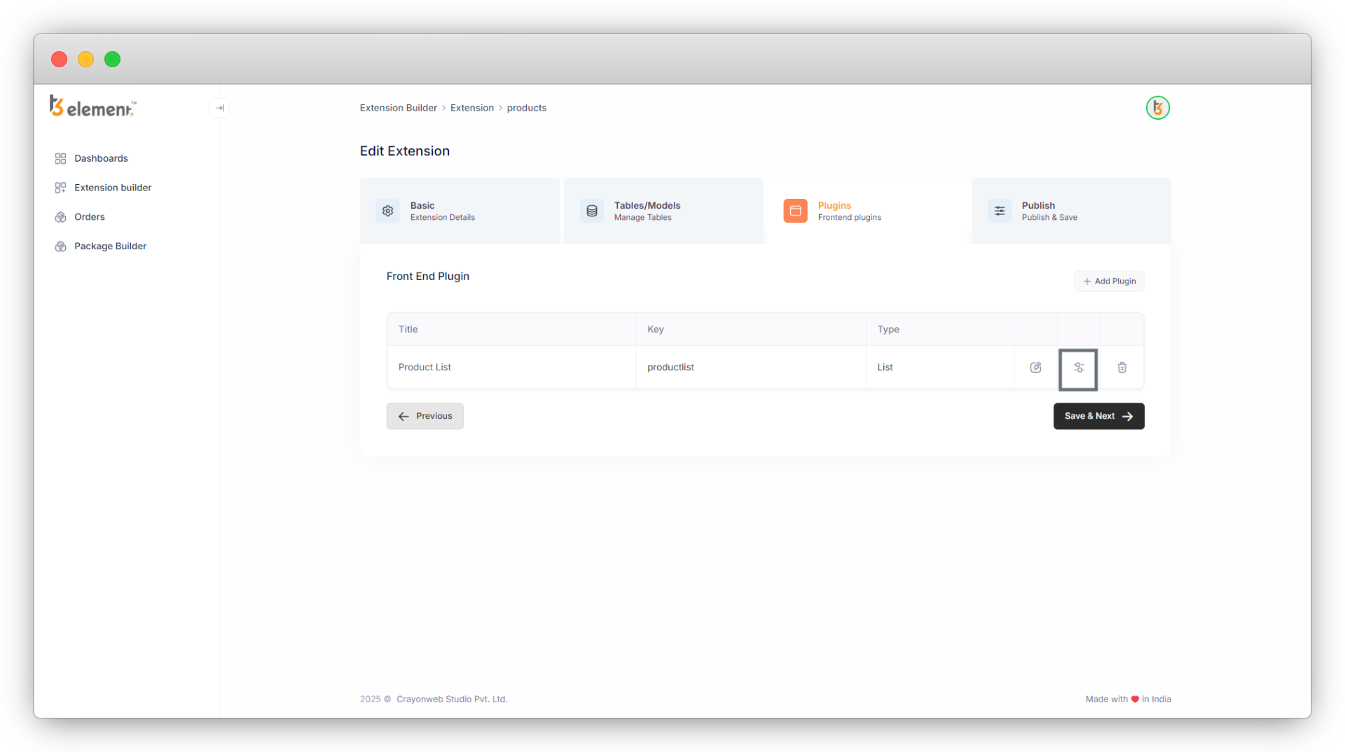Open Dashboards from the sidebar
1345x752 pixels.
click(101, 158)
